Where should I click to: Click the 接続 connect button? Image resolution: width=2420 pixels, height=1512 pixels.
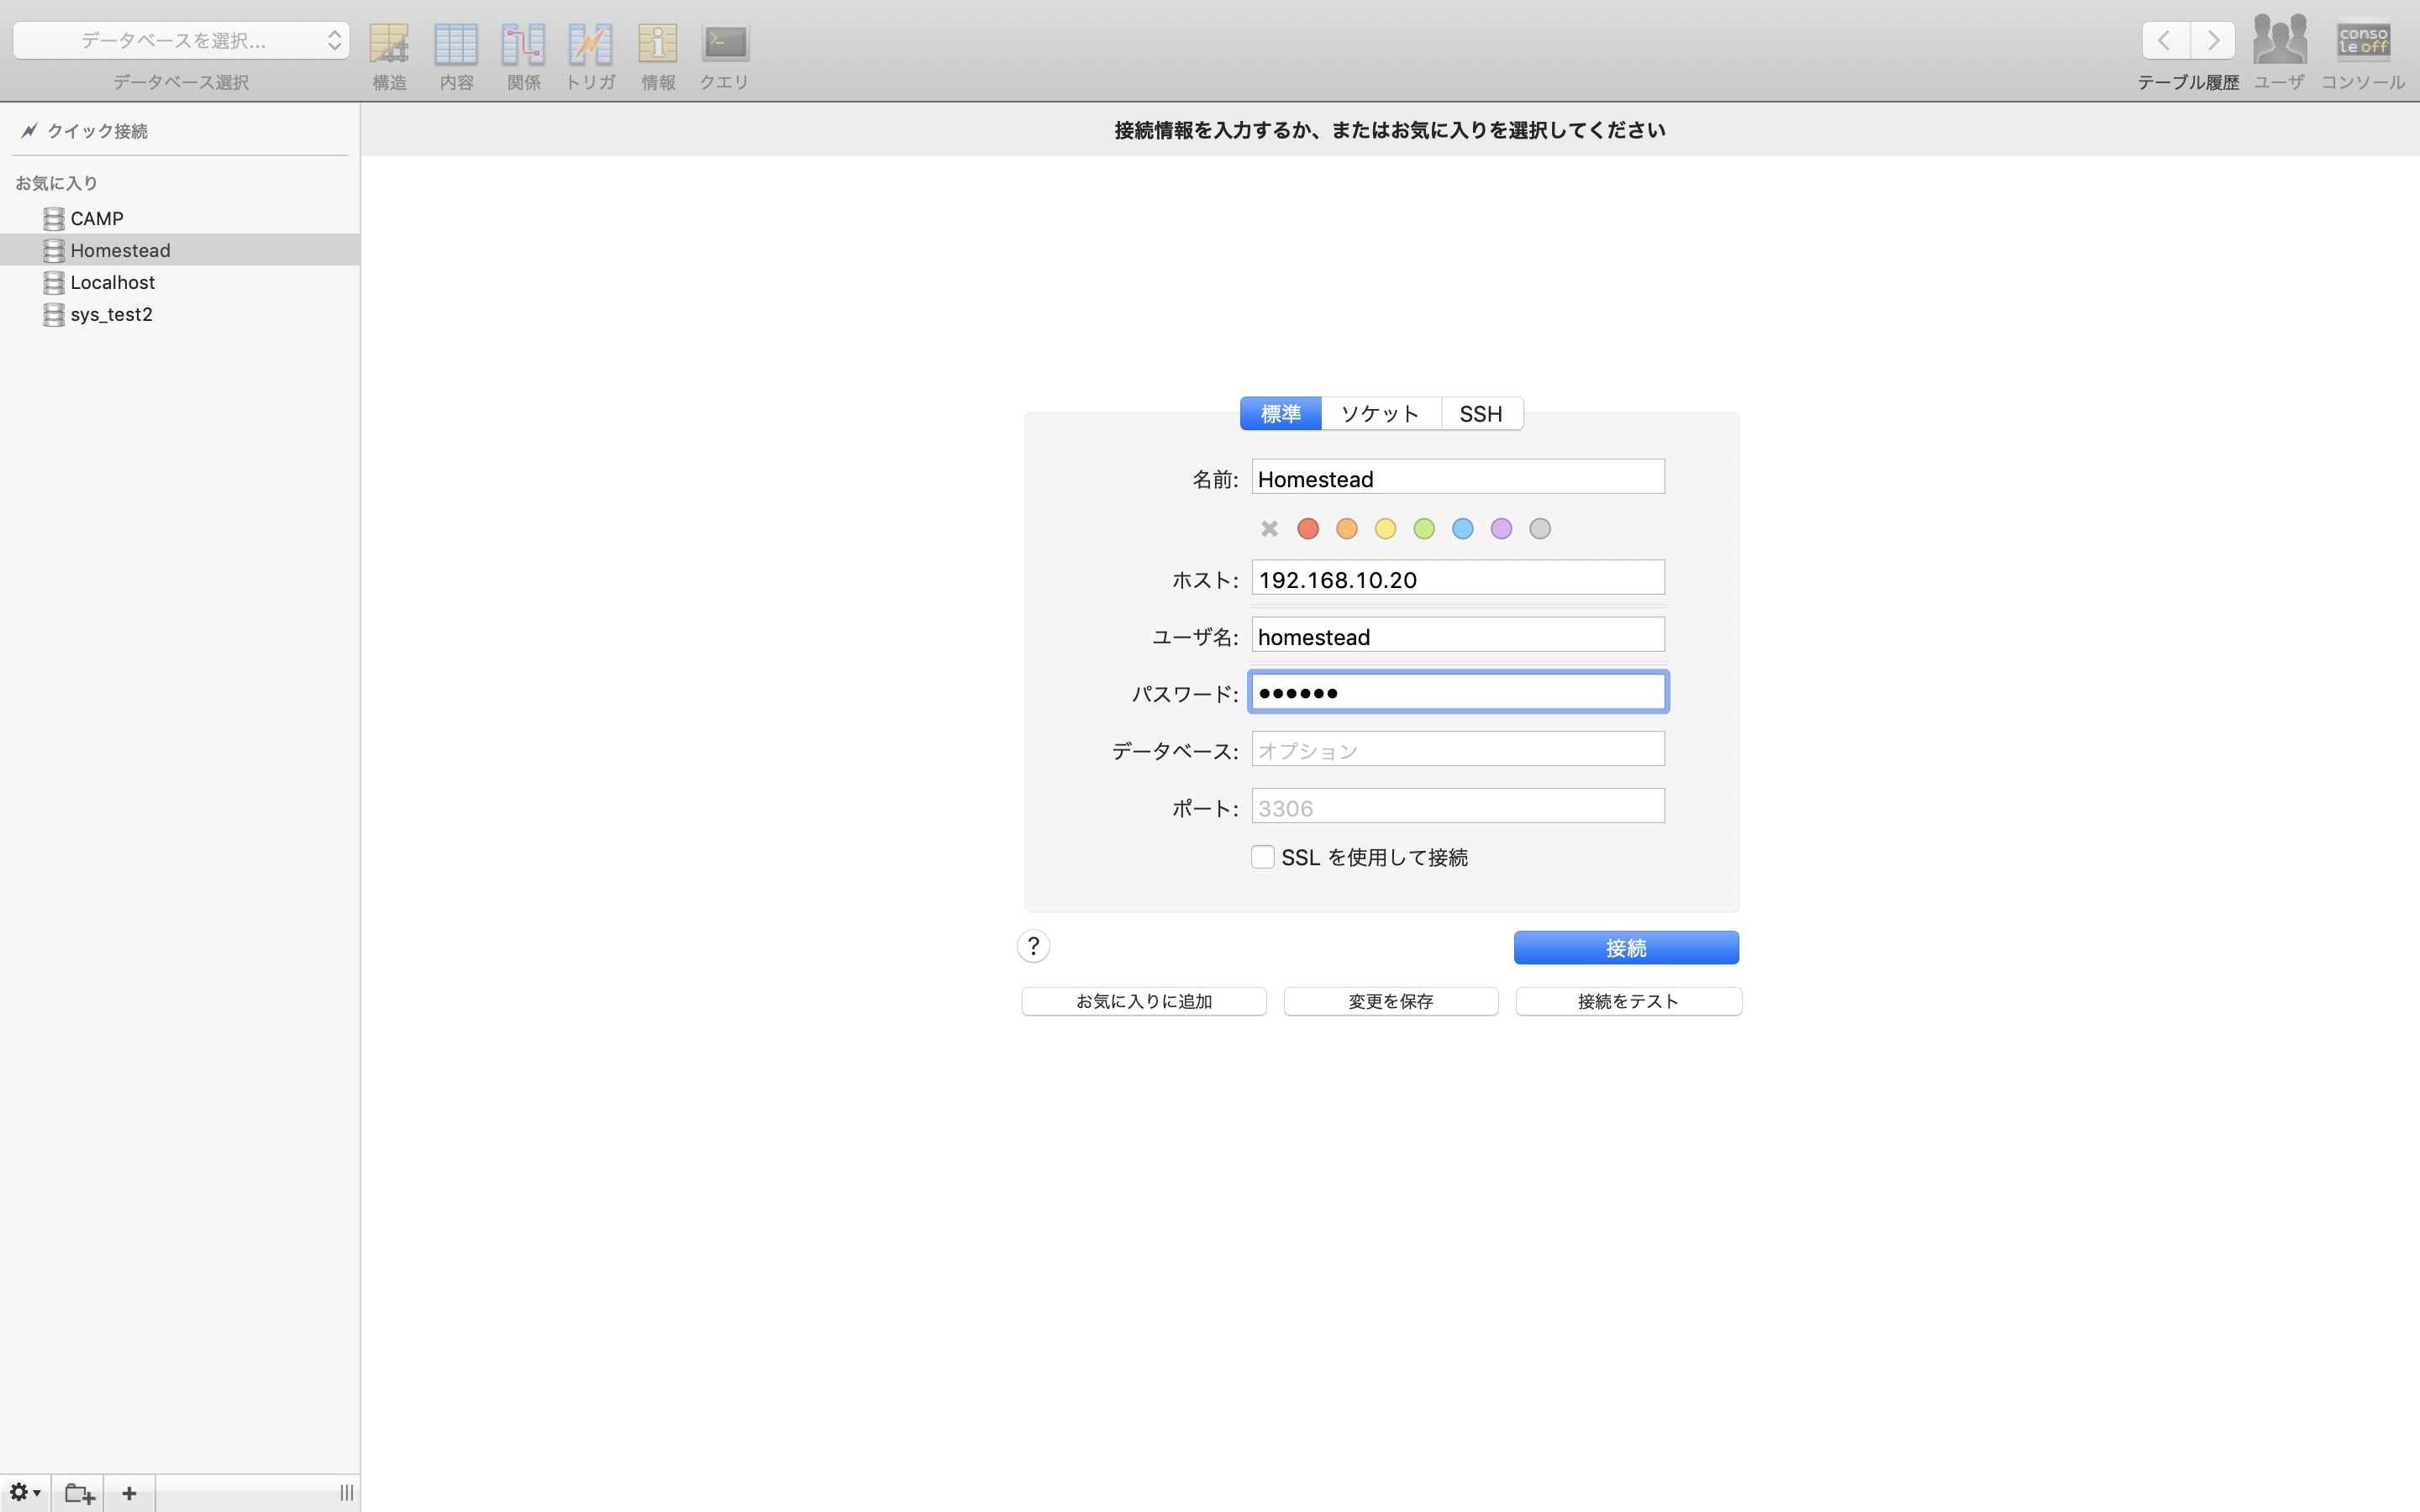click(x=1626, y=947)
